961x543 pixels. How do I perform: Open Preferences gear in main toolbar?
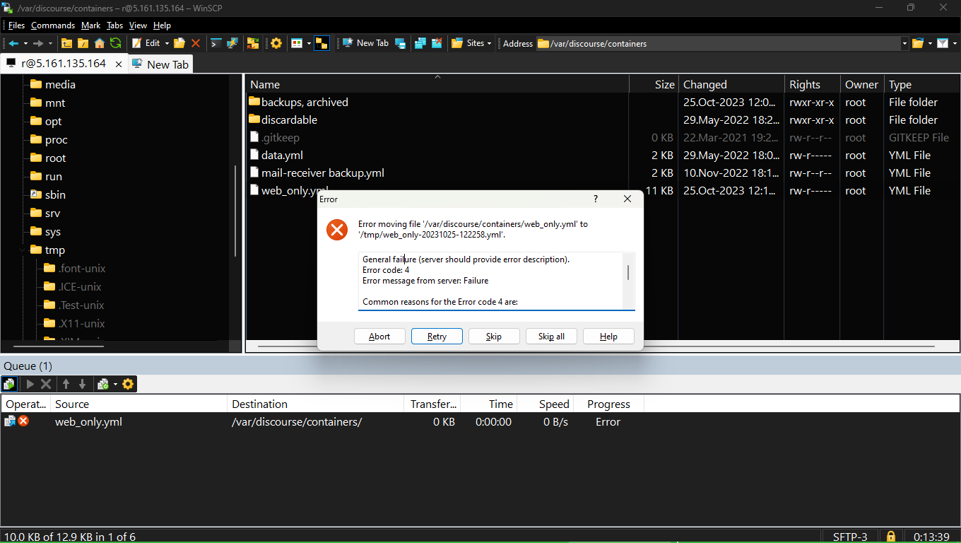click(276, 43)
